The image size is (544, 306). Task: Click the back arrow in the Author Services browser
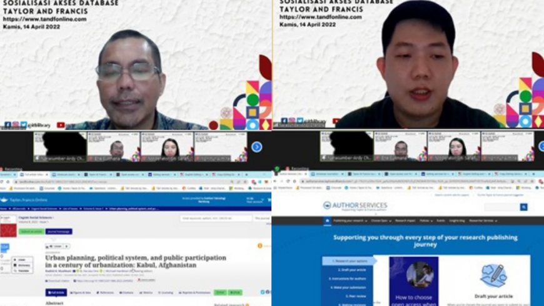click(276, 181)
